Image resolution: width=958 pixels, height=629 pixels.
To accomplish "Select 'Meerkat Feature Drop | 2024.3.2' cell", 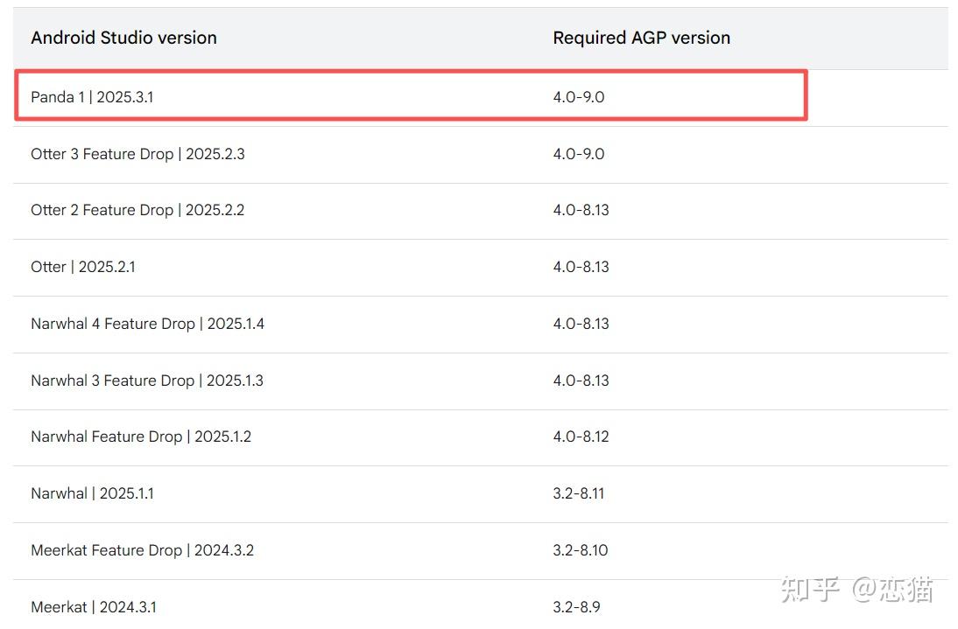I will pos(143,549).
